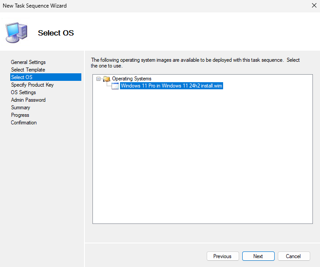Click the Windows 11 Pro image file icon
Screen dimensions: 320x267
point(115,86)
